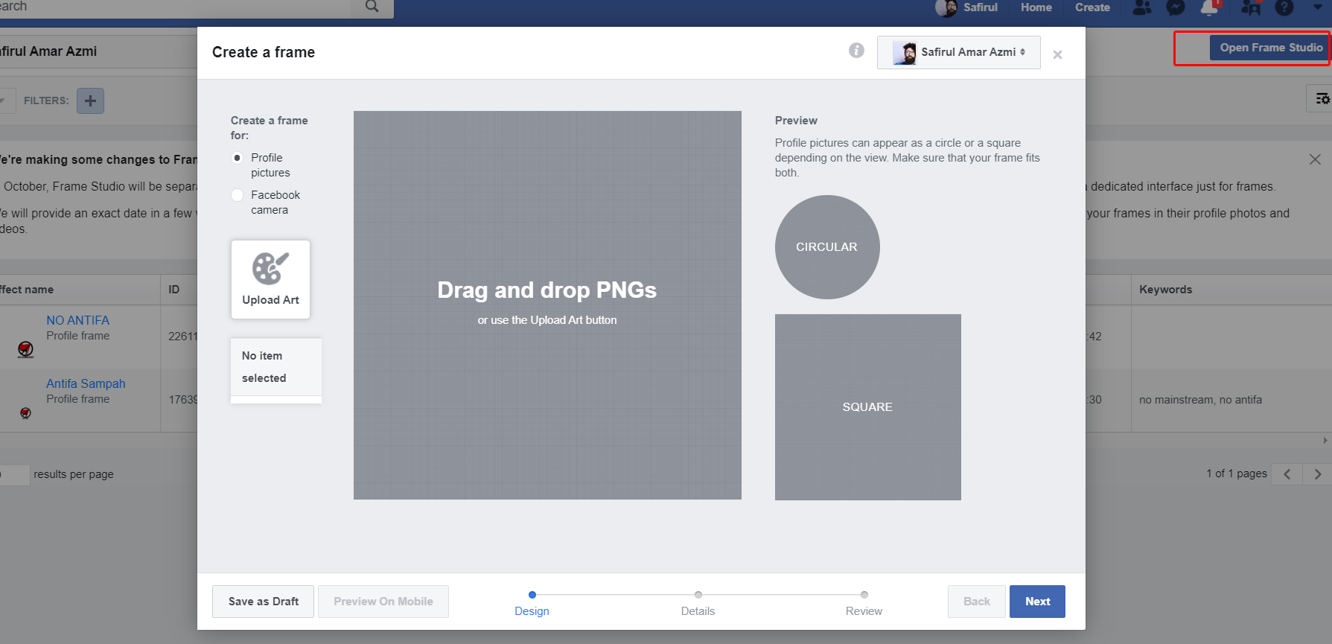The height and width of the screenshot is (644, 1332).
Task: Click NO ANTIFA frame thumbnail icon
Action: tap(26, 349)
